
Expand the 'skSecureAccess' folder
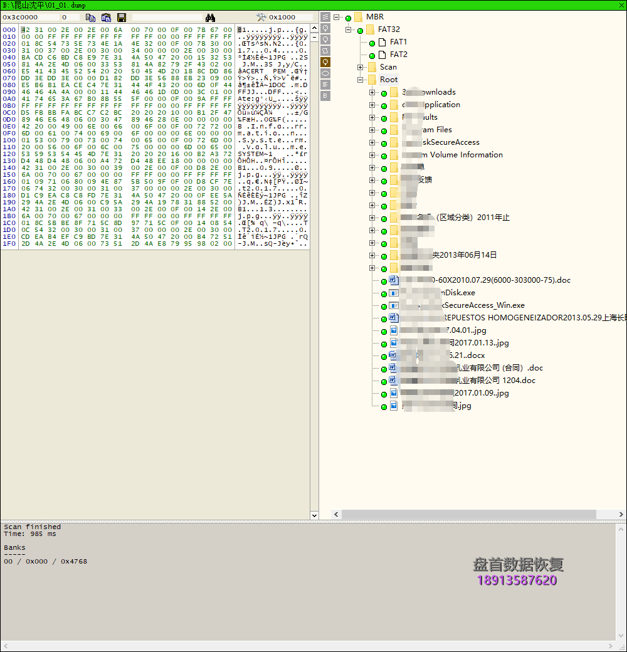click(x=372, y=142)
